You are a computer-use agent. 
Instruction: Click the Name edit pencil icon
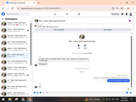(x=85, y=45)
